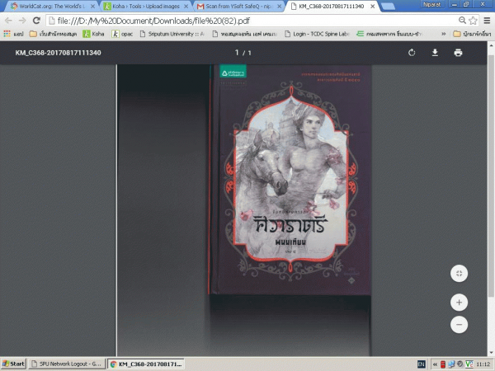The image size is (495, 371).
Task: Zoom out of the PDF
Action: pyautogui.click(x=460, y=324)
